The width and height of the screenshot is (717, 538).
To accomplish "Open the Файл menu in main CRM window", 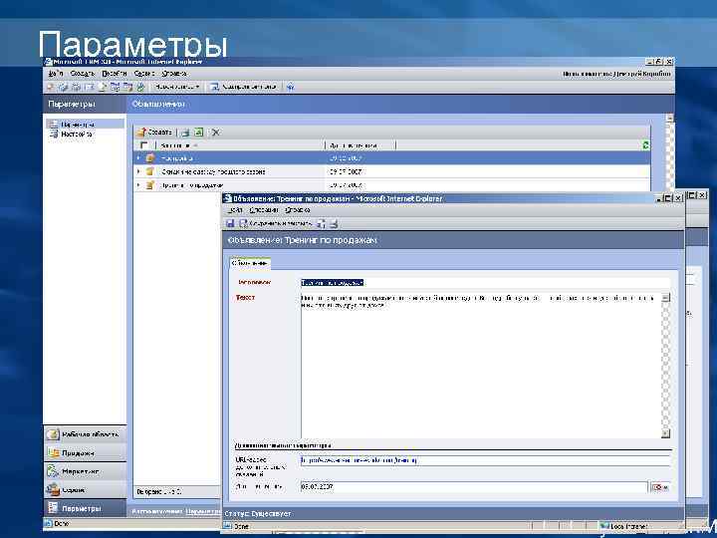I will point(56,73).
